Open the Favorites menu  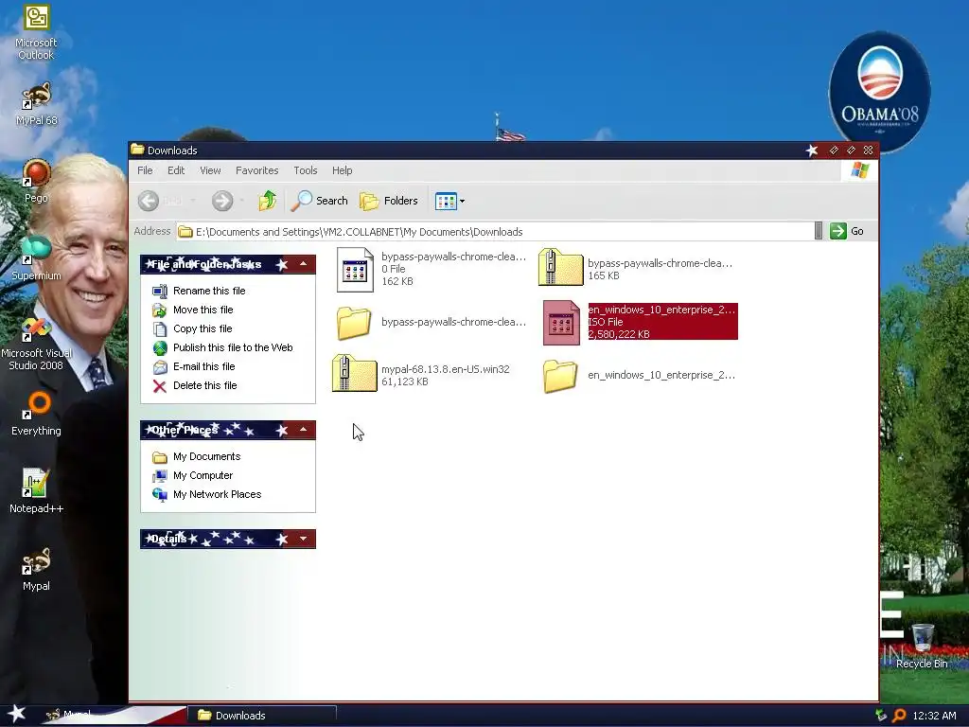[x=257, y=170]
